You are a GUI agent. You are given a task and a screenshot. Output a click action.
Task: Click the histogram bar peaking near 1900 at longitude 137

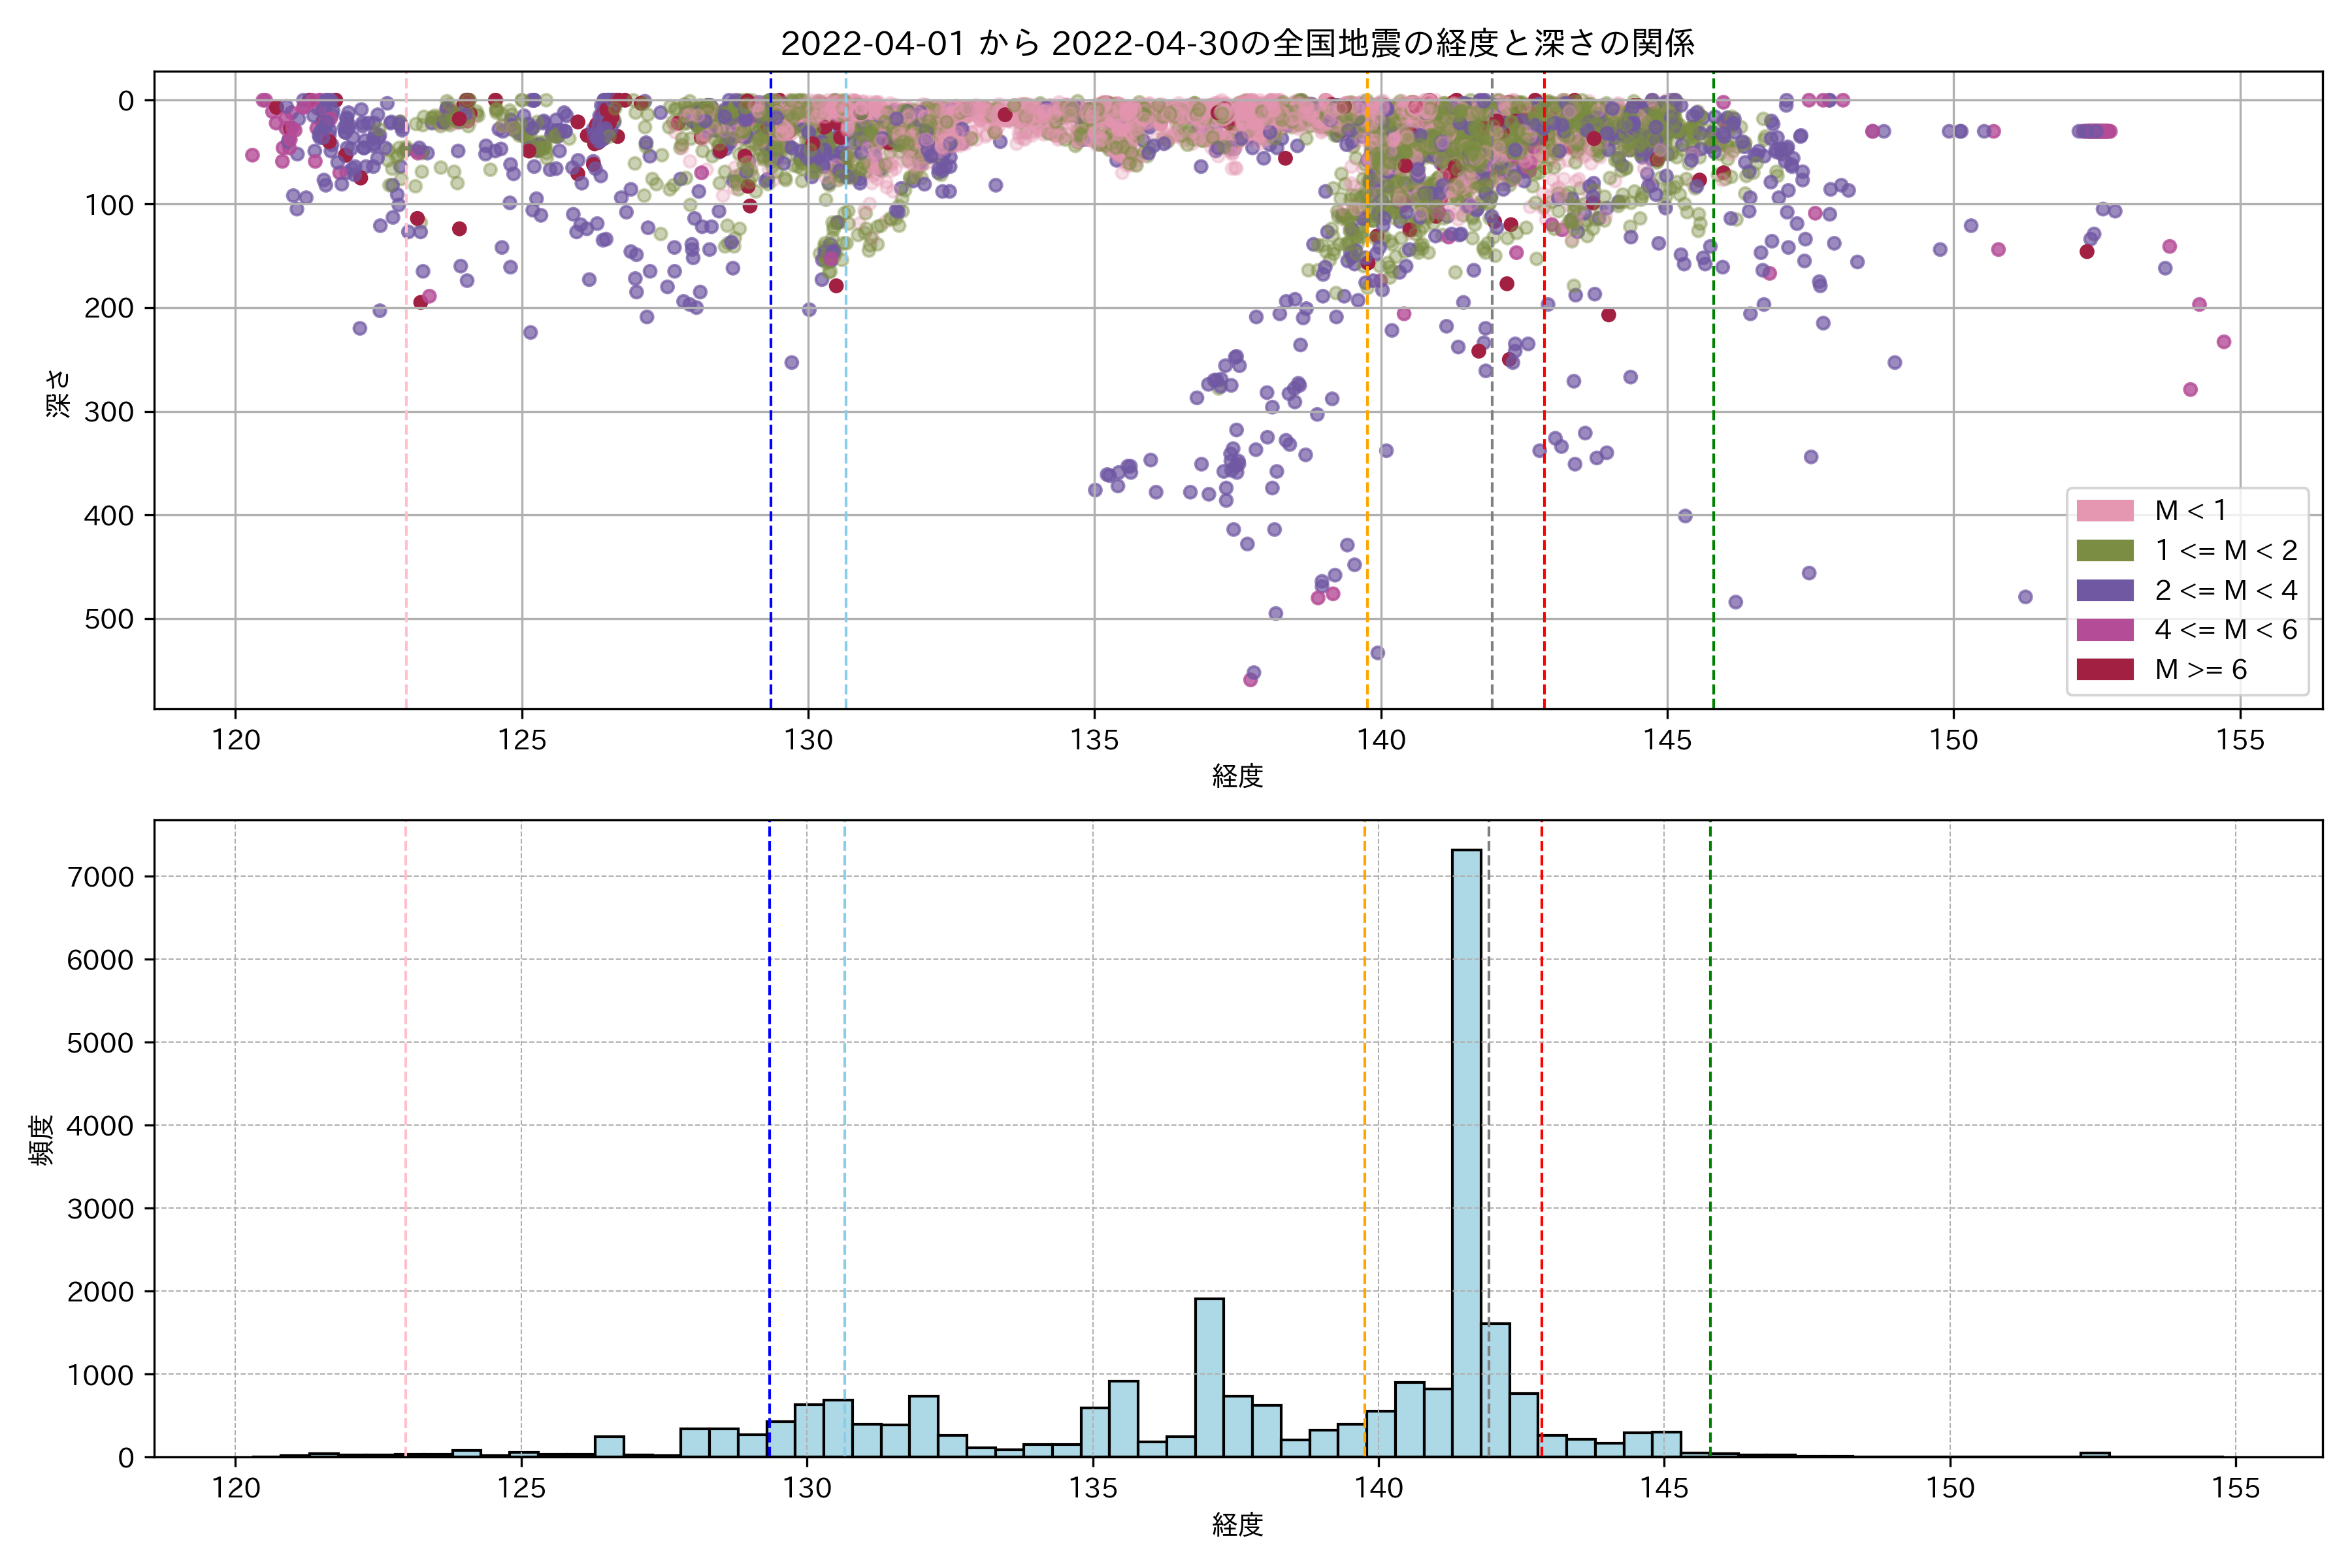[x=1209, y=1378]
